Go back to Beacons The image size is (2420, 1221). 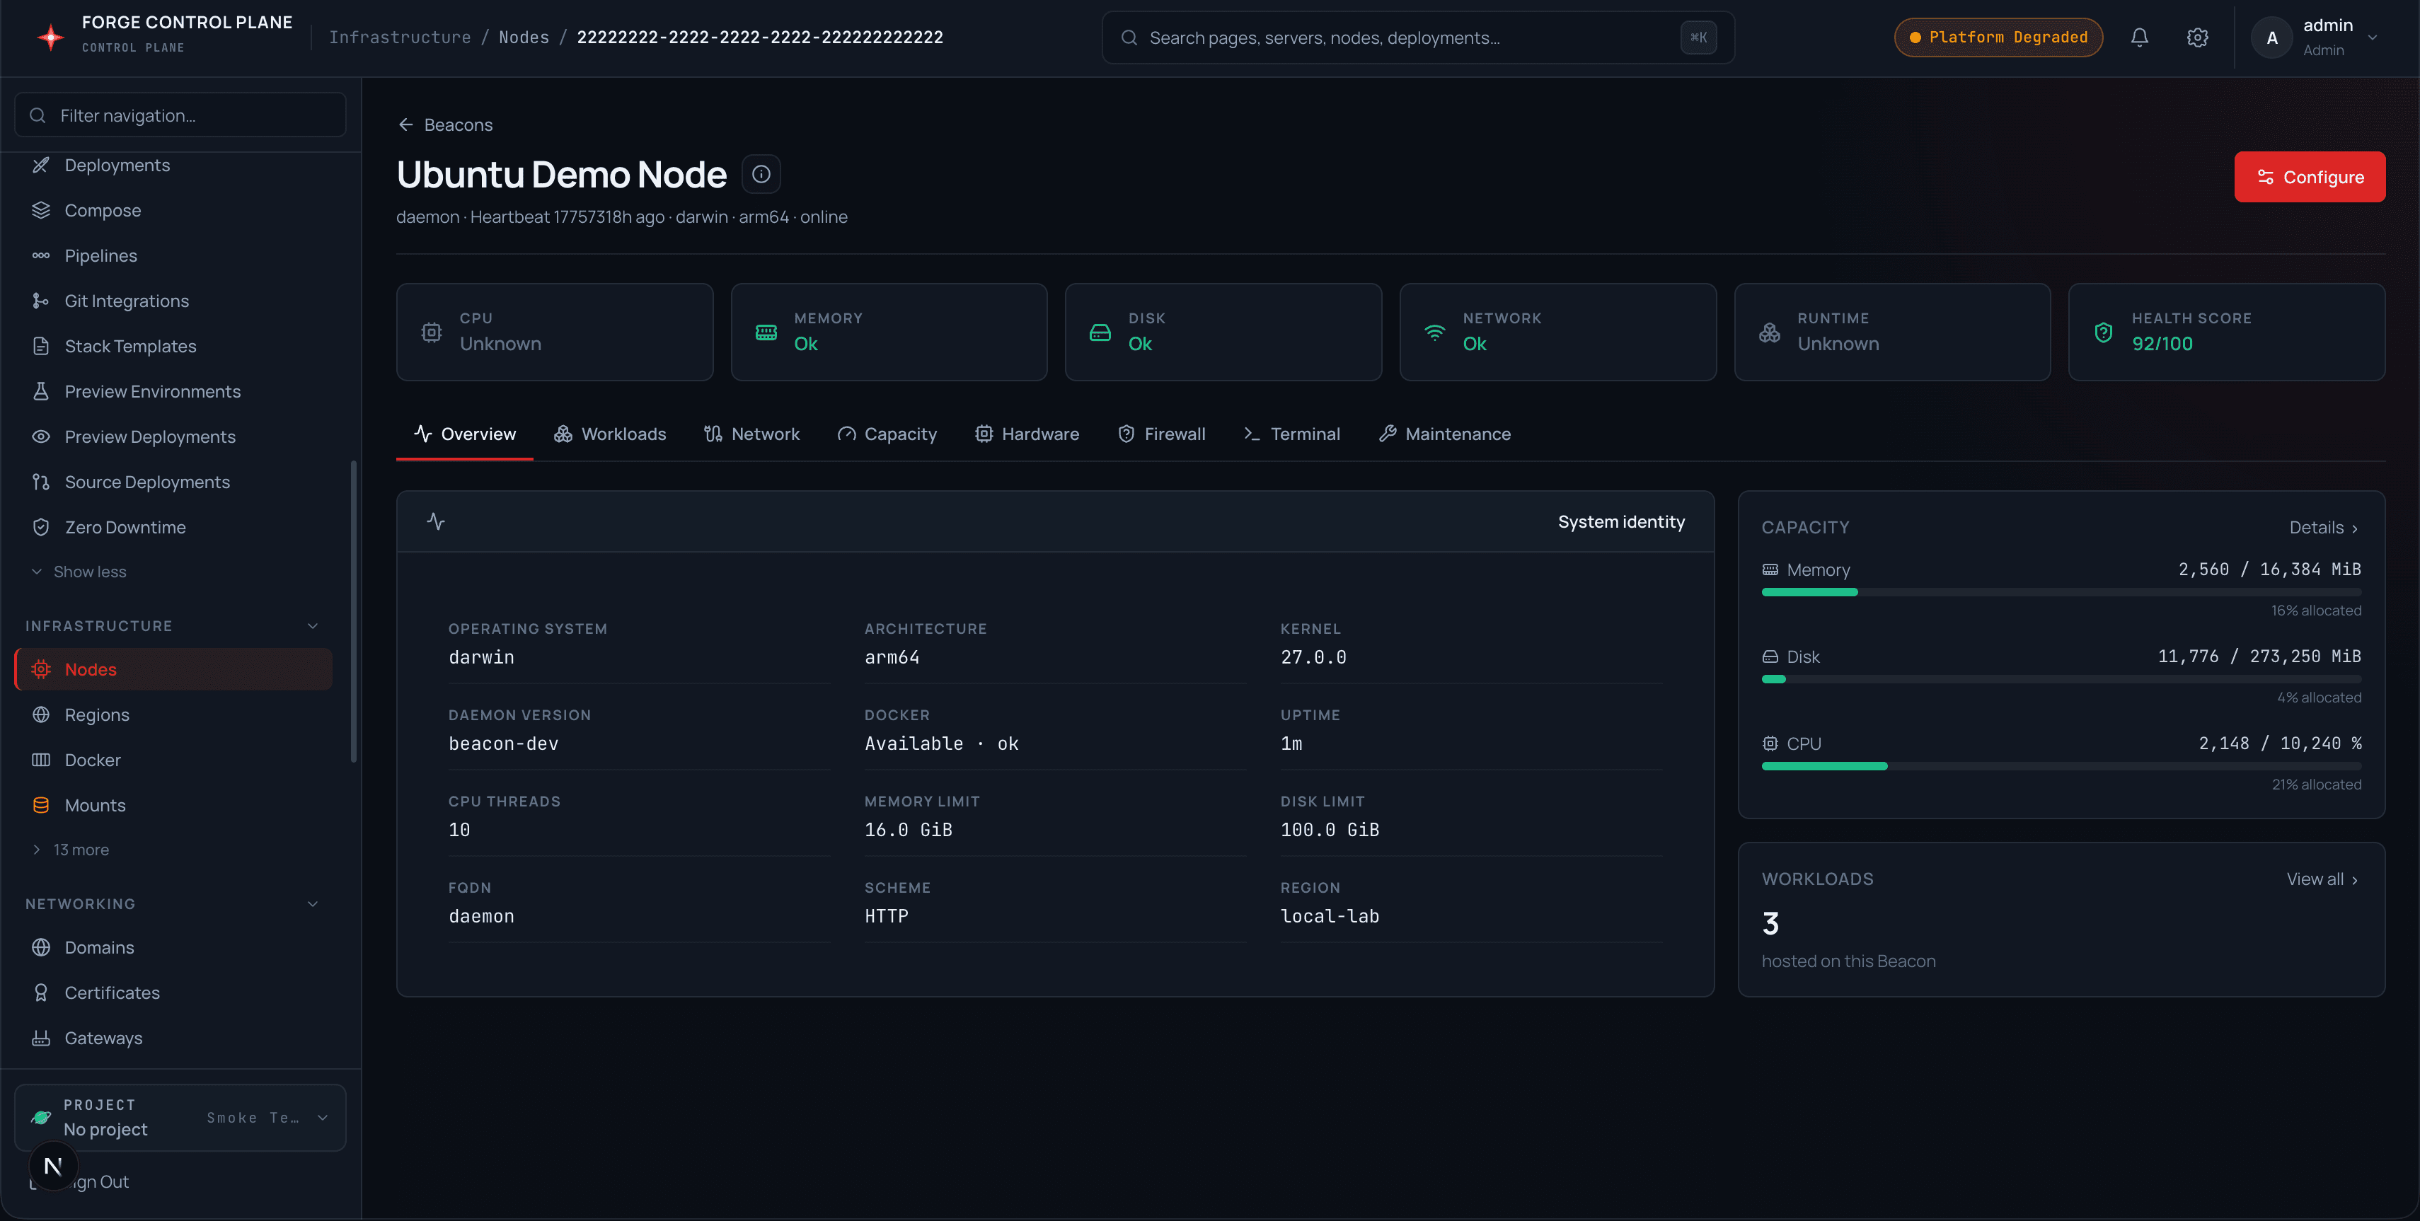tap(445, 125)
